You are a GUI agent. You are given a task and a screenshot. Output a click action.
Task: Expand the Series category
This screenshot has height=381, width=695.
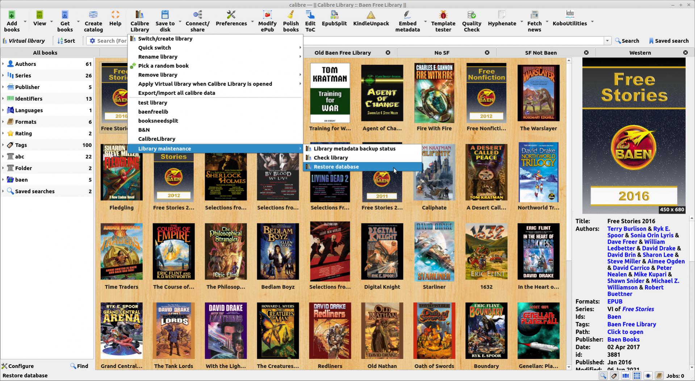3,75
